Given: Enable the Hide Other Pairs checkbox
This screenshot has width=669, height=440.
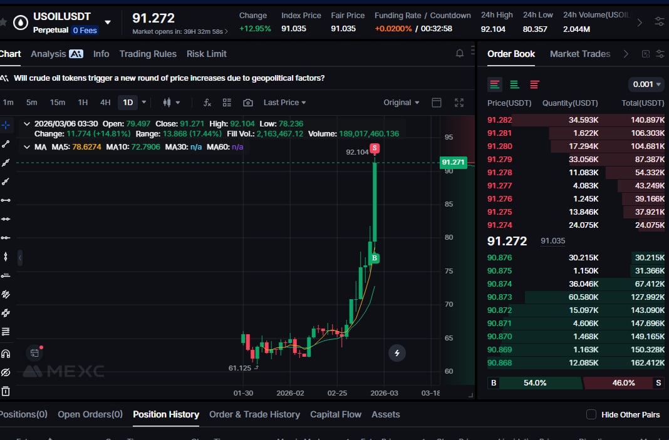Looking at the screenshot, I should point(591,414).
